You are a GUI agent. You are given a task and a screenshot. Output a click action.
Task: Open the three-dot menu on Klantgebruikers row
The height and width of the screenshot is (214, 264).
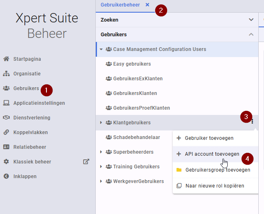(x=252, y=121)
